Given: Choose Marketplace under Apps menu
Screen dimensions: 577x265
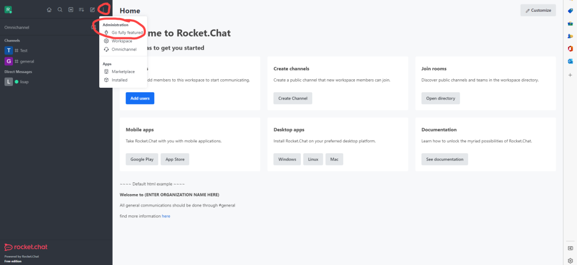Looking at the screenshot, I should coord(122,71).
